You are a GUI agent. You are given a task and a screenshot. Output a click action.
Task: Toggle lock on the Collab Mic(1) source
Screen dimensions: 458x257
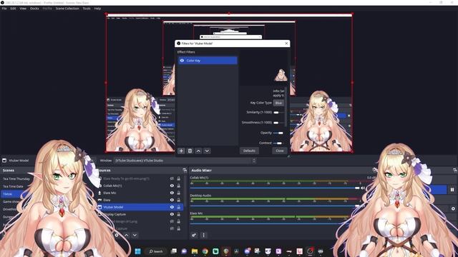178,186
